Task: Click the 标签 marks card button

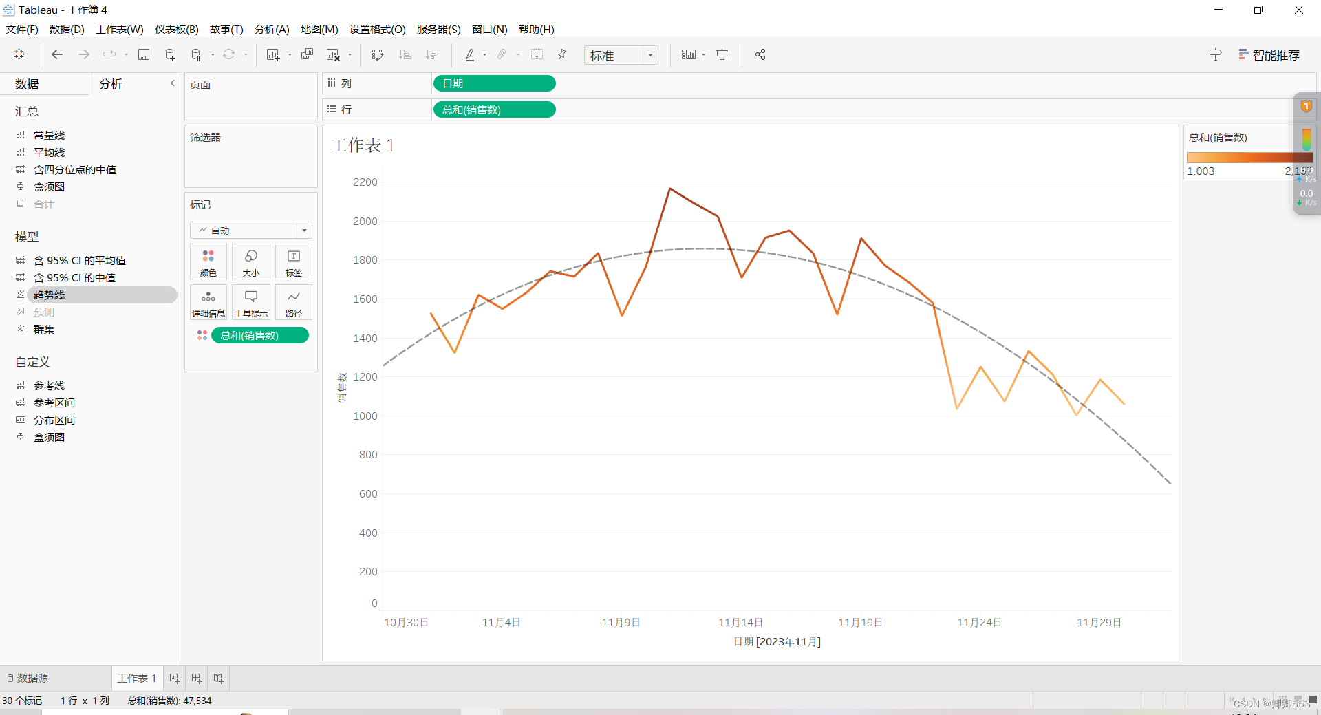Action: pyautogui.click(x=294, y=262)
